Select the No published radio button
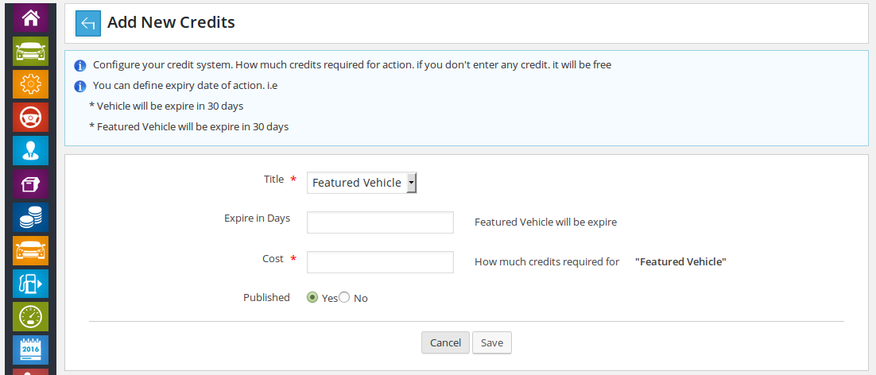Screen dimensions: 876x375 (344, 297)
